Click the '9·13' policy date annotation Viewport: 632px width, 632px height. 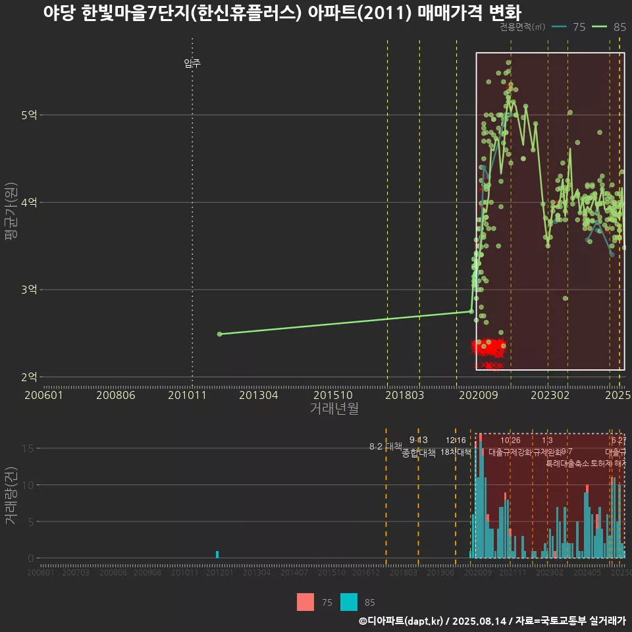click(419, 440)
